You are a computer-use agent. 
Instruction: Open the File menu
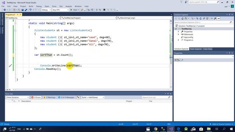3,6
